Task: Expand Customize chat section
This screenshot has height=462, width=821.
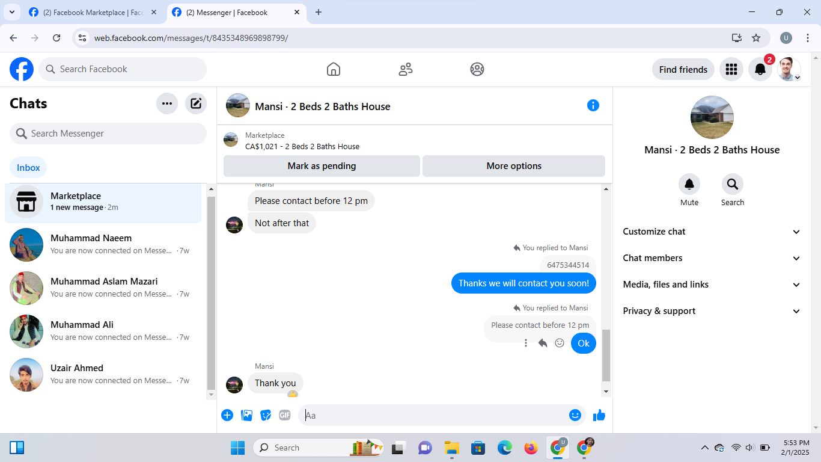Action: pos(712,232)
